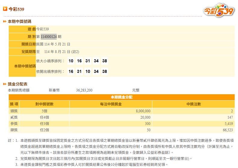This screenshot has width=238, height=168.
Task: Click winner count 66,523
Action: click(228, 130)
